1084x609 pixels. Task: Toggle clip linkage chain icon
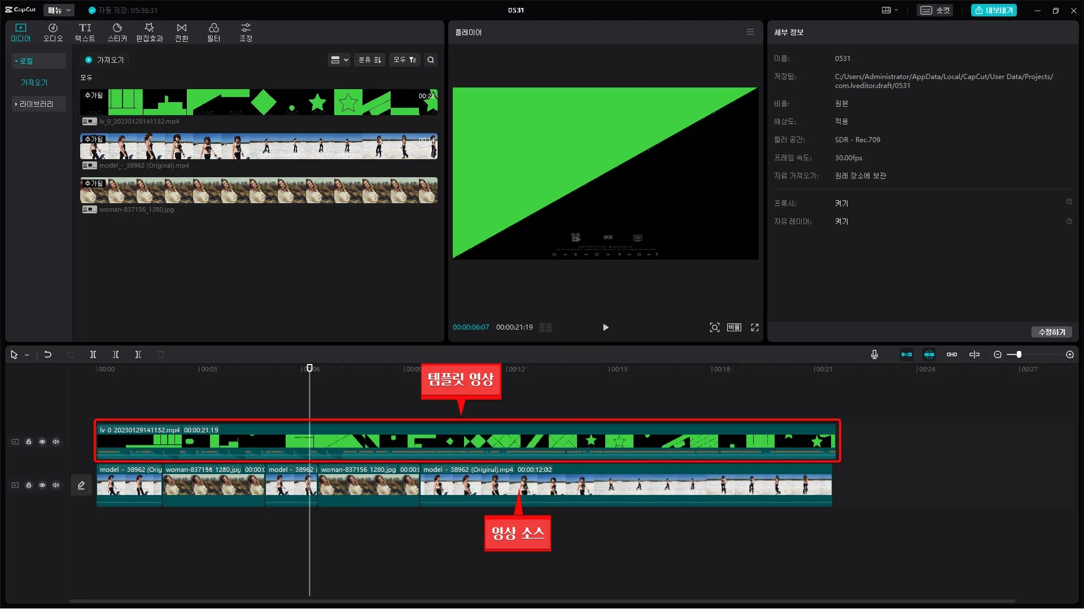click(952, 354)
